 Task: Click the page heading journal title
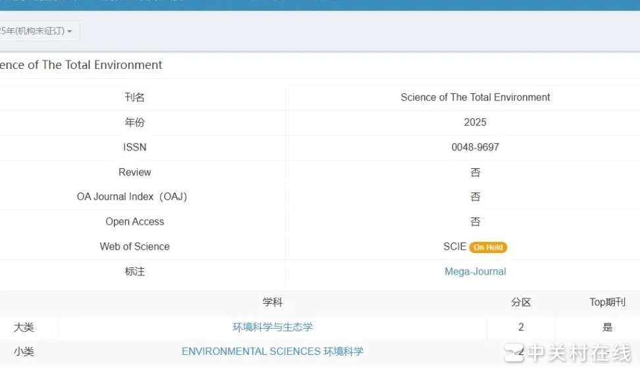81,65
